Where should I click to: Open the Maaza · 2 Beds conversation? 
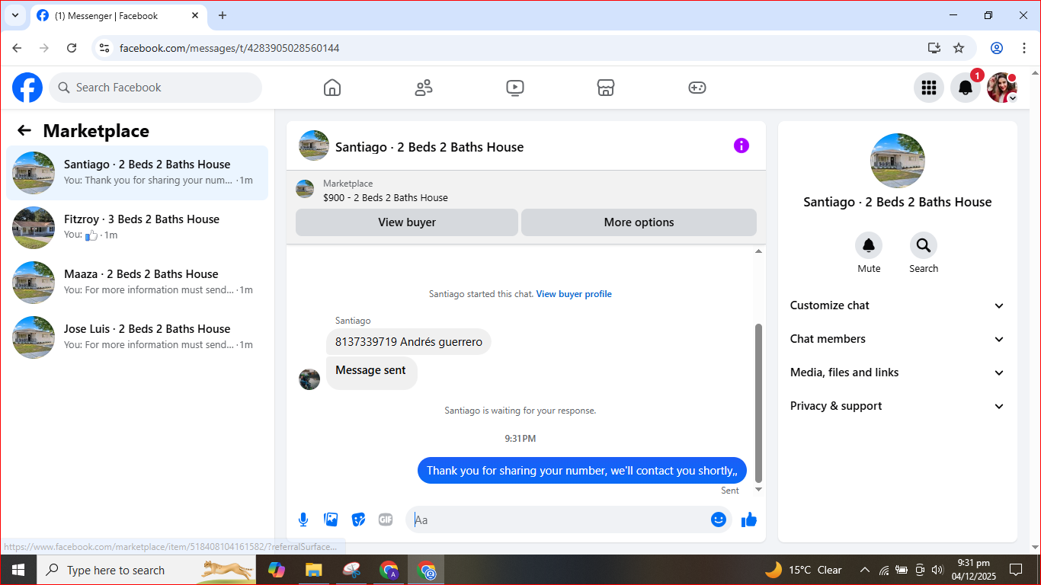(x=137, y=283)
